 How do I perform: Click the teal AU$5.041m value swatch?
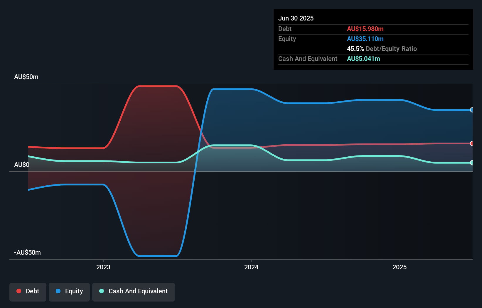tap(363, 59)
